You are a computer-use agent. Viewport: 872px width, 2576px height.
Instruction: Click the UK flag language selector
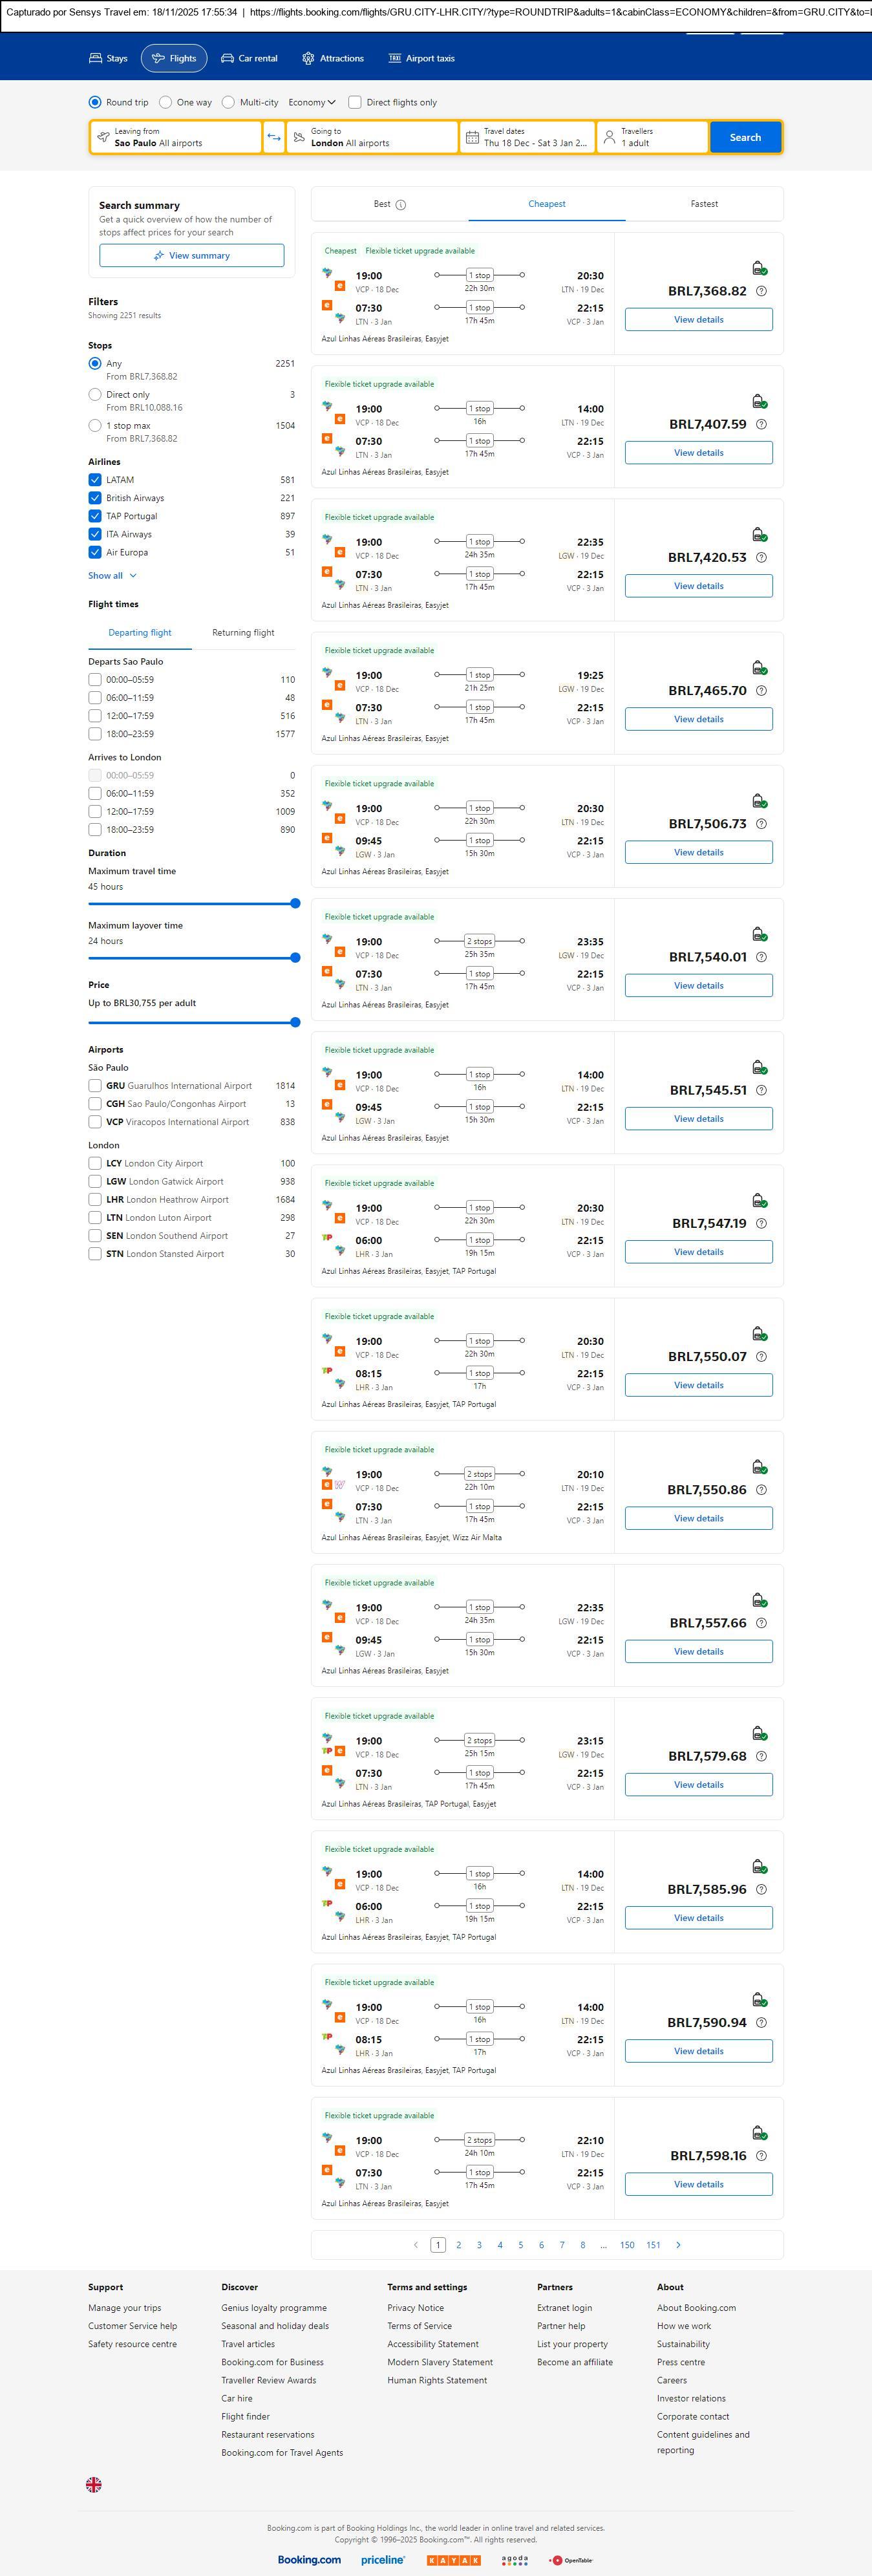pos(94,2485)
